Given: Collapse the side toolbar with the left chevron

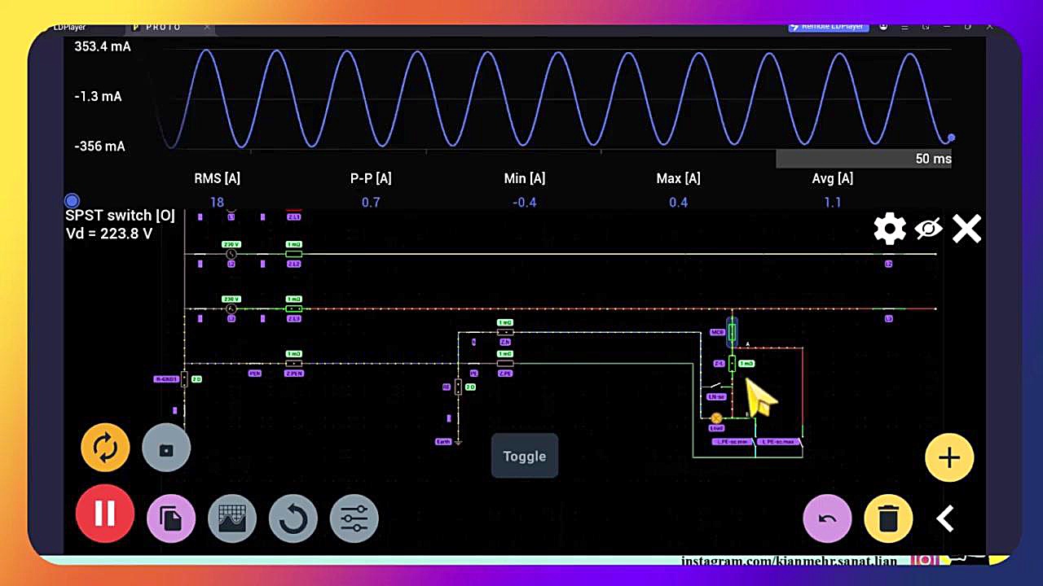Looking at the screenshot, I should [x=945, y=518].
